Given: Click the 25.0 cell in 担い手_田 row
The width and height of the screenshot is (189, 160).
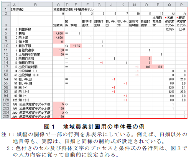Looking at the screenshot, I should 181,79.
